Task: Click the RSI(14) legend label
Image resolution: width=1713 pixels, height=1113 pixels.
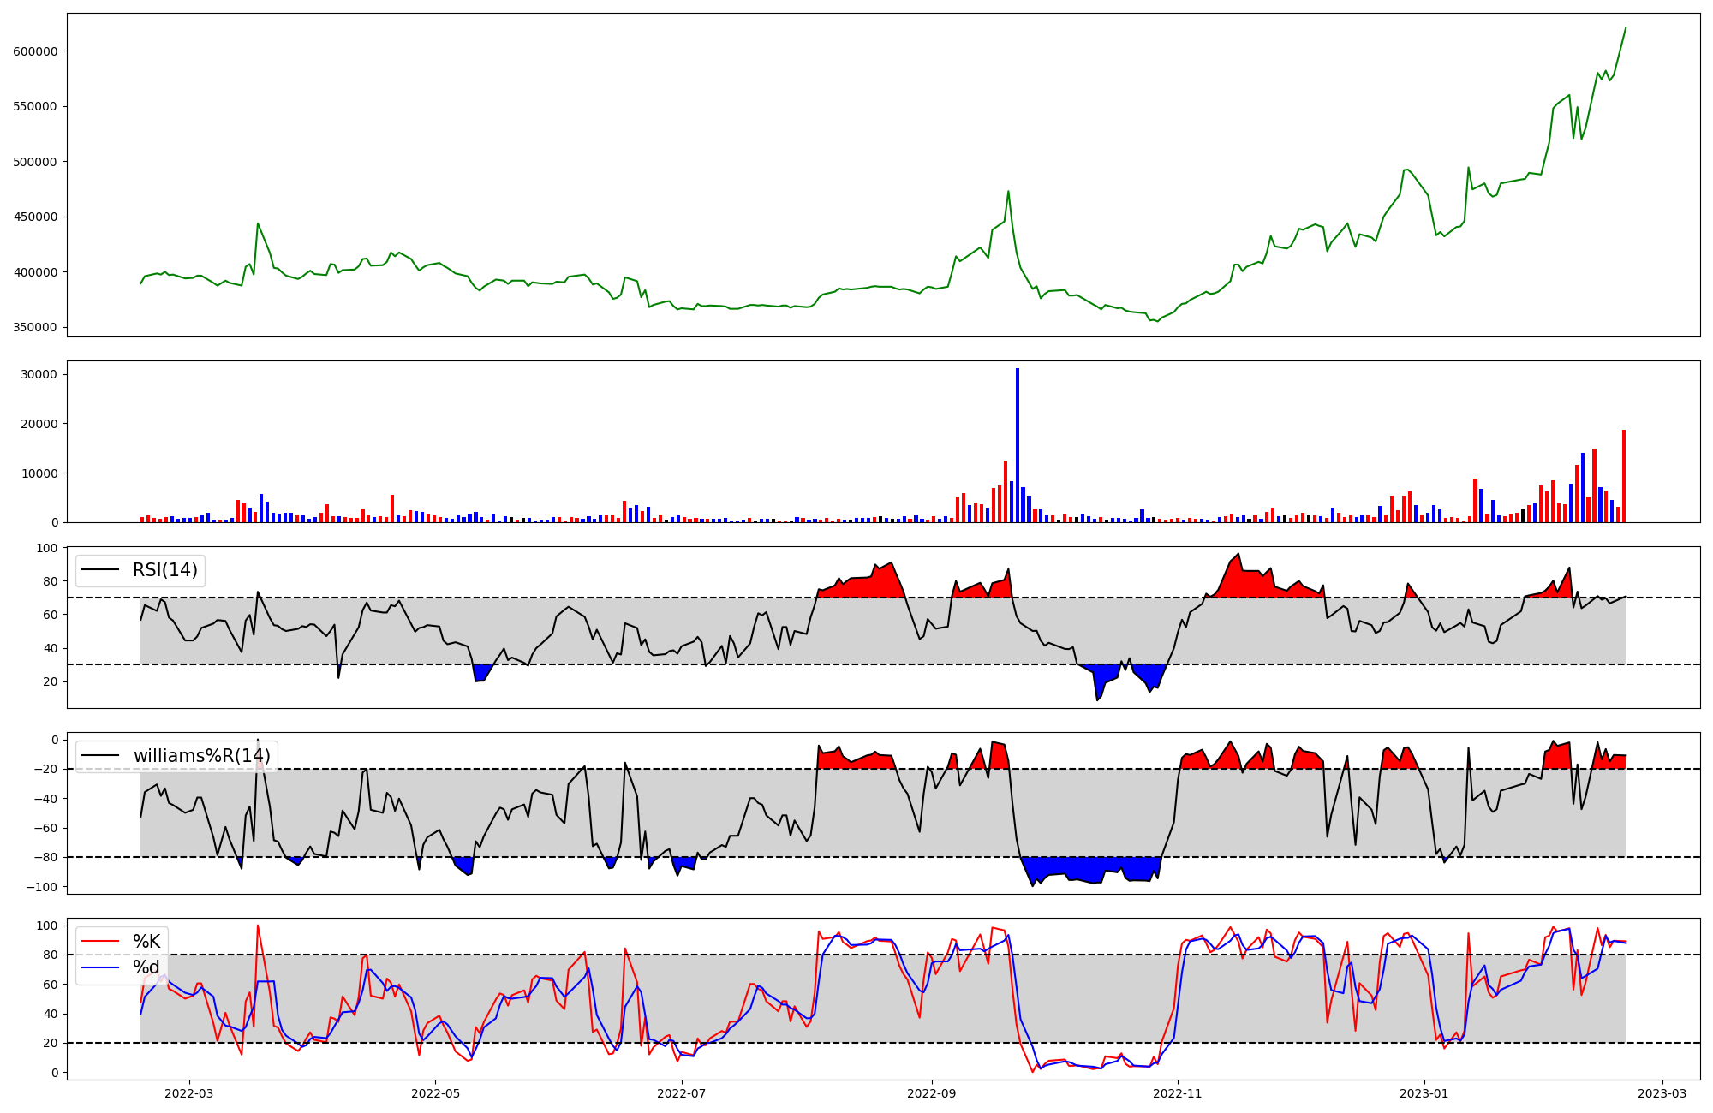Action: click(164, 570)
